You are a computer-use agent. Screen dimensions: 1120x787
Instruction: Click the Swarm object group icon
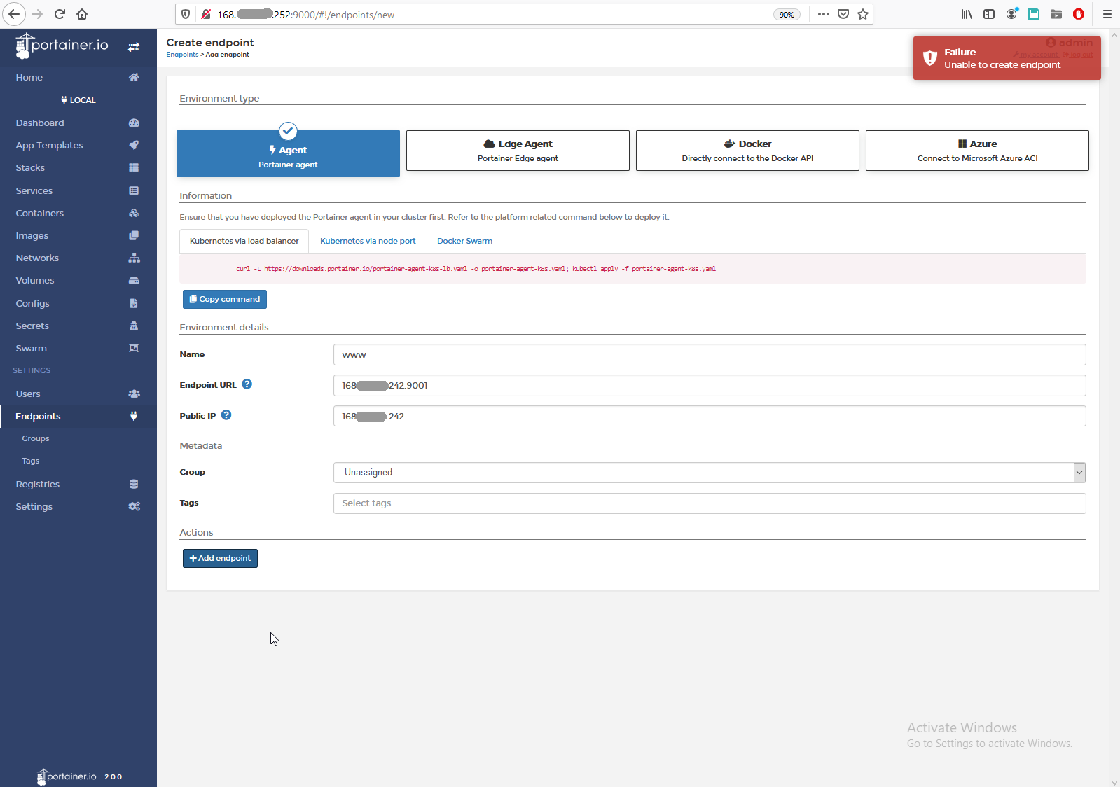pyautogui.click(x=134, y=348)
